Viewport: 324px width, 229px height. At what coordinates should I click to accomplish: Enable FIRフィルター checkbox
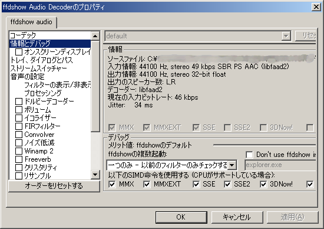tap(19, 126)
